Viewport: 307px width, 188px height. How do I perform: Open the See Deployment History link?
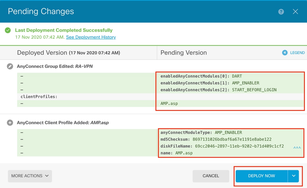(x=91, y=37)
